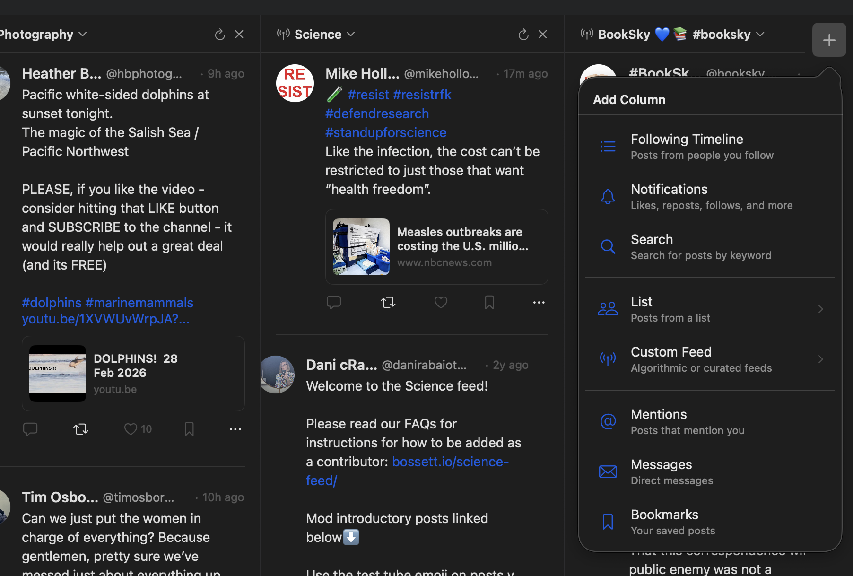Screen dimensions: 853x576
Task: Toggle like on Heather's dolphin post
Action: coord(130,429)
